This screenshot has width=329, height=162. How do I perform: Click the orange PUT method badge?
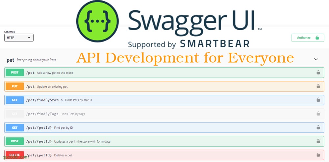coord(15,86)
